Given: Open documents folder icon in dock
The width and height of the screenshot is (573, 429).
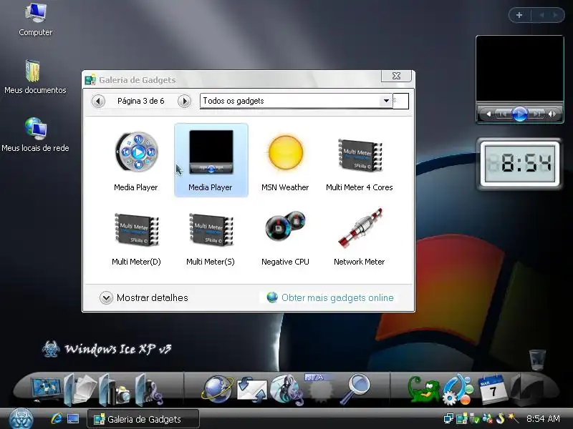Looking at the screenshot, I should [x=80, y=390].
